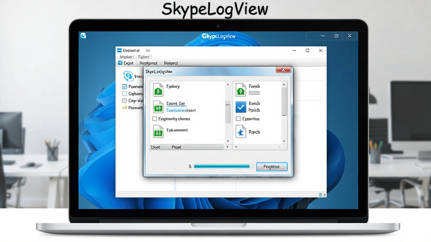Image resolution: width=431 pixels, height=242 pixels.
Task: Select the blue puzzle file icon beside Rapch
Action: [x=241, y=131]
